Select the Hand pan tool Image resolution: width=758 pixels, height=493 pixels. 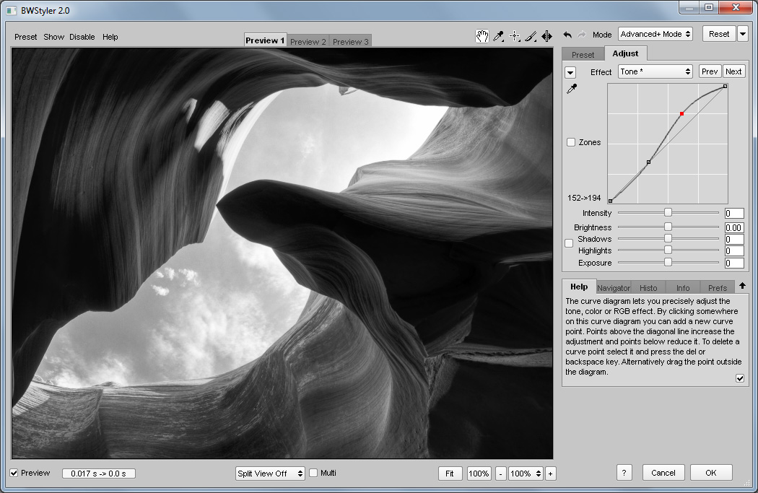482,36
